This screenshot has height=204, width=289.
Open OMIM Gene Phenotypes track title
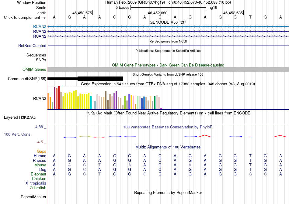168,65
